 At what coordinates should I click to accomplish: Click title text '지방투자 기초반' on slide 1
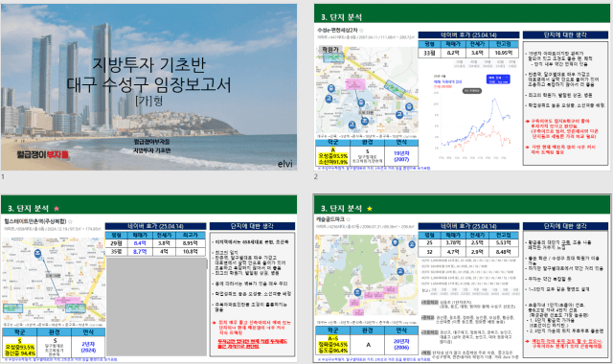pyautogui.click(x=149, y=65)
